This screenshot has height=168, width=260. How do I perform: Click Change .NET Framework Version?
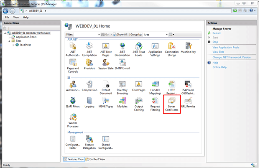(x=232, y=57)
